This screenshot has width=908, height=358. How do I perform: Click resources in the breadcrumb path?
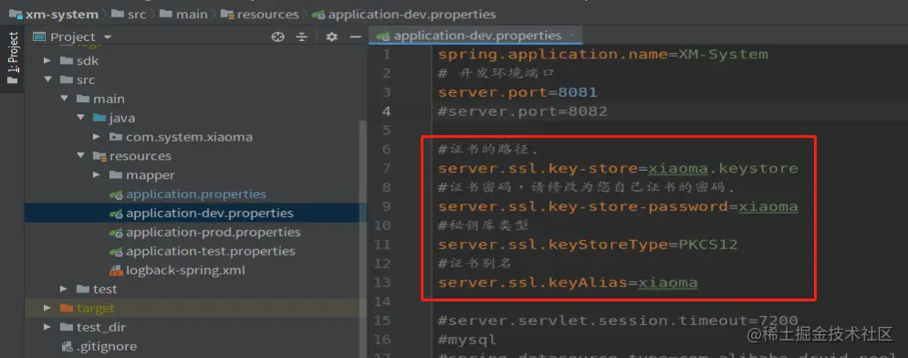(x=267, y=14)
